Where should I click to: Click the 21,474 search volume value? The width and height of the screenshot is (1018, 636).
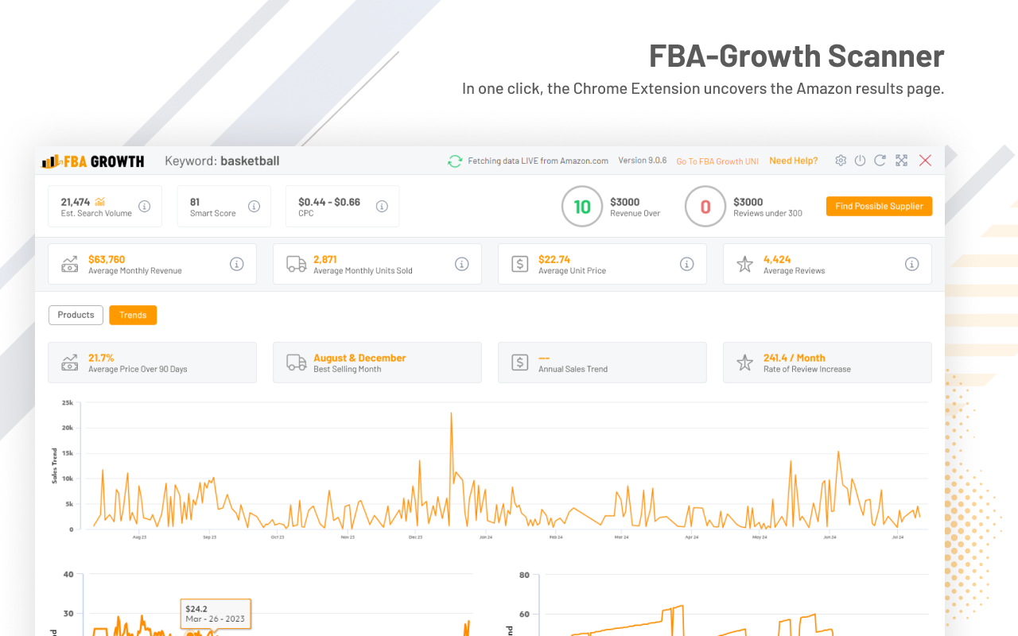coord(76,202)
